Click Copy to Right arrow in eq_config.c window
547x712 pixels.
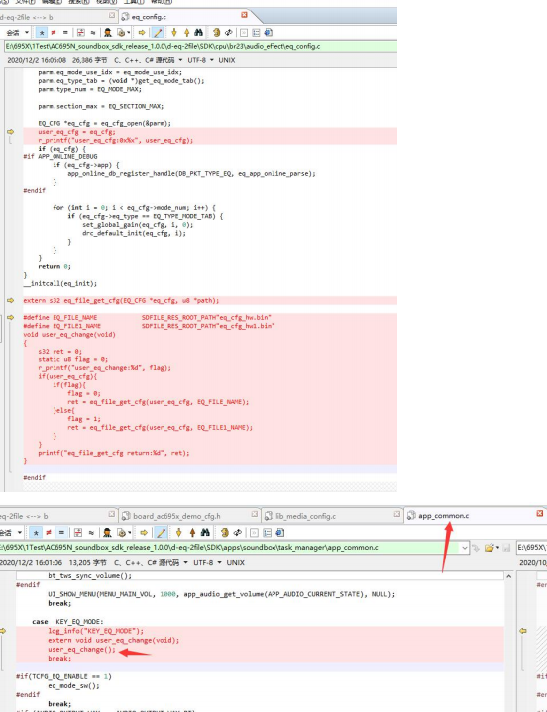coord(142,33)
